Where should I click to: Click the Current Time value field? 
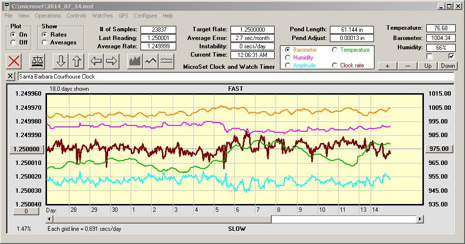point(253,55)
